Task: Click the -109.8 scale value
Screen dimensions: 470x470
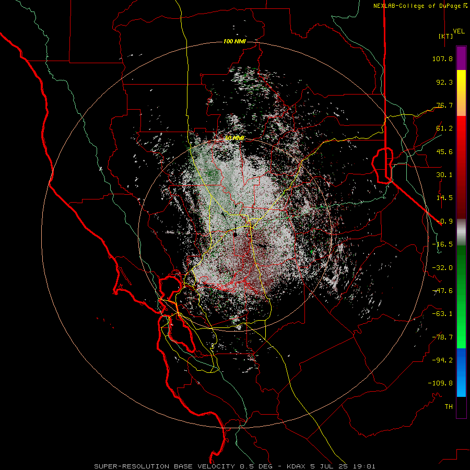Action: (440, 383)
